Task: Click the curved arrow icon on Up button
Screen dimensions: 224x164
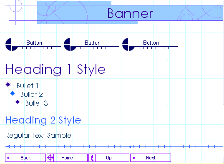Action: 92,158
